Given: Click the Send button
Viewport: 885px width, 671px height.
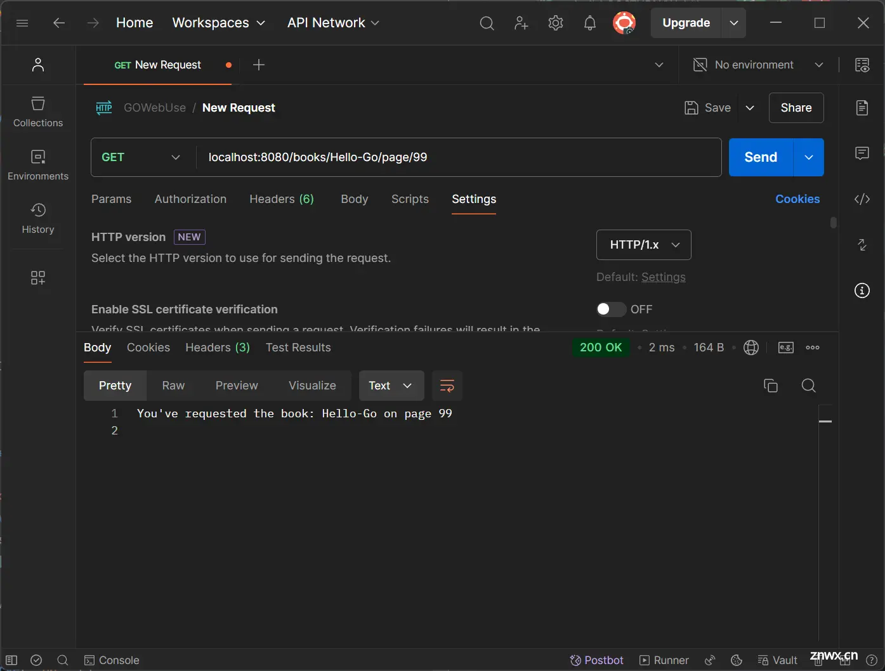Looking at the screenshot, I should point(761,157).
